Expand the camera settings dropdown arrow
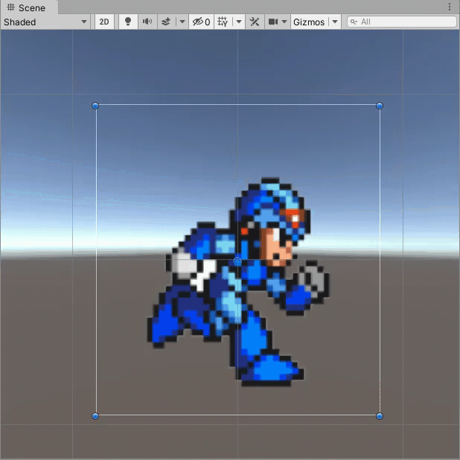The width and height of the screenshot is (460, 460). point(284,22)
